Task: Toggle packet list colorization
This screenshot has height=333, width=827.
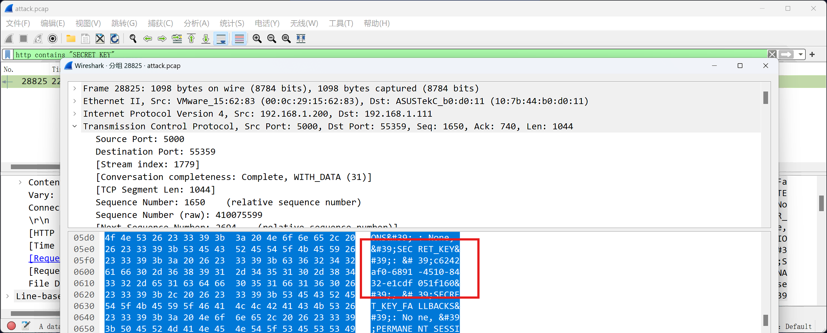Action: [x=239, y=39]
